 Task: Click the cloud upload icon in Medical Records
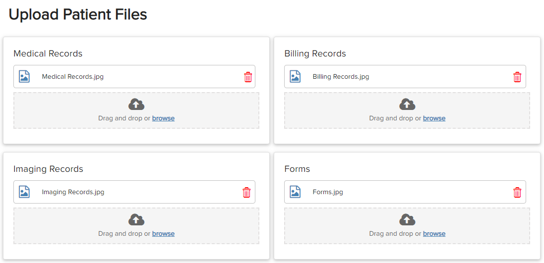(136, 105)
